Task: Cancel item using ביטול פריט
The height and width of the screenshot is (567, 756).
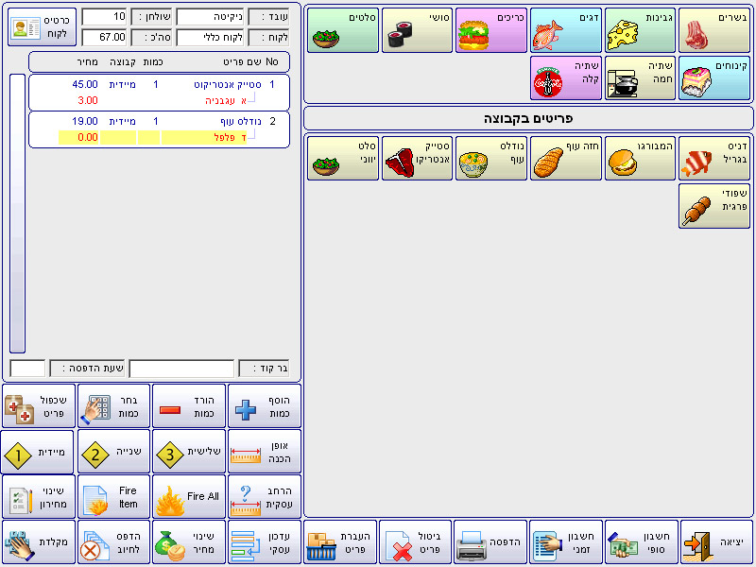Action: (416, 542)
